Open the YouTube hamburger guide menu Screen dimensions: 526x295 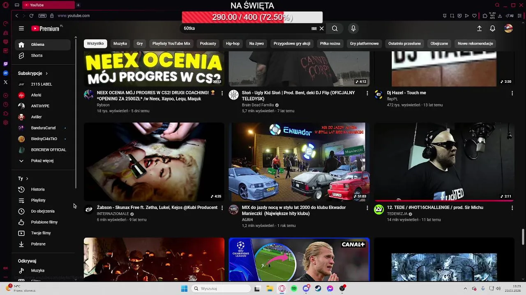(21, 28)
